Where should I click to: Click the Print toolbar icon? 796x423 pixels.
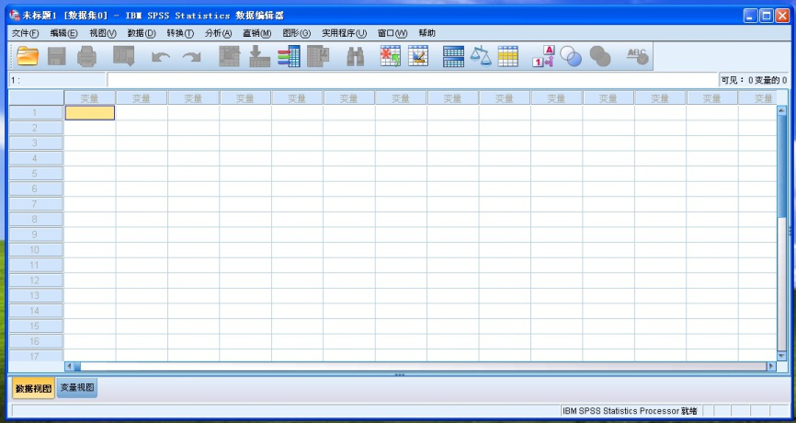click(86, 57)
